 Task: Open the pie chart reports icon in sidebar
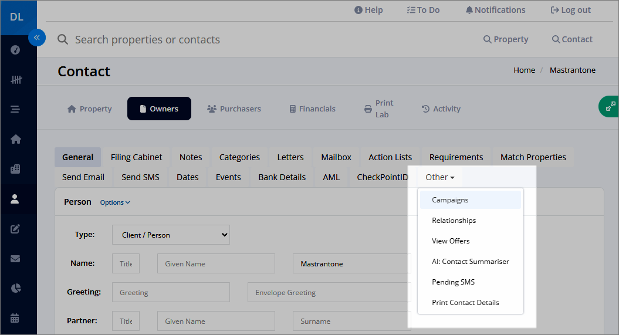[16, 289]
